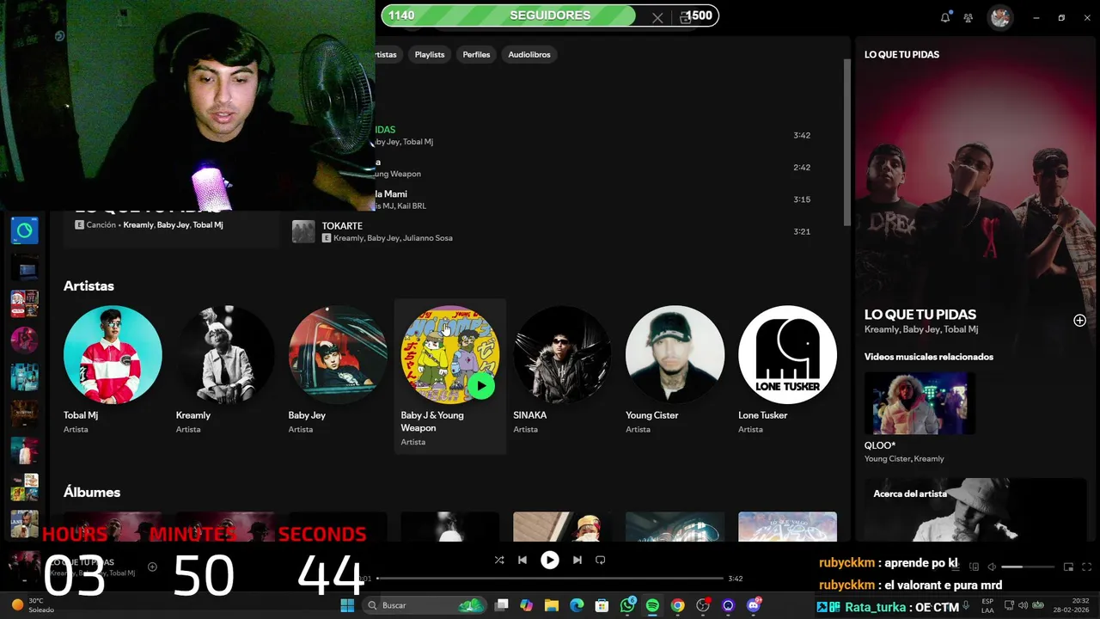
Task: Click the taskbar Buscar search box
Action: pos(425,605)
